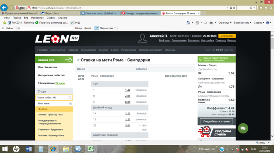Close the find bar with X
Screen dimensions: 274x153
coord(3,28)
